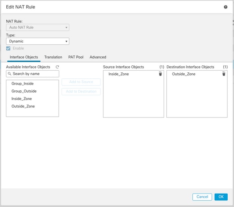234x207 pixels.
Task: Expand the Type Dynamic dropdown
Action: (38, 41)
